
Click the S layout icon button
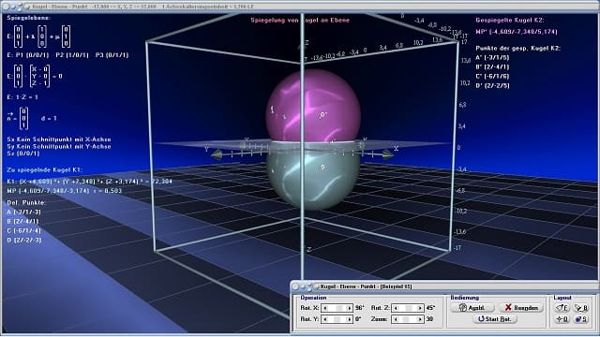click(x=581, y=319)
